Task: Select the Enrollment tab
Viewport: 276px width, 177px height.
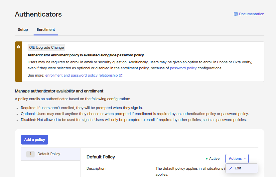Action: pyautogui.click(x=46, y=29)
